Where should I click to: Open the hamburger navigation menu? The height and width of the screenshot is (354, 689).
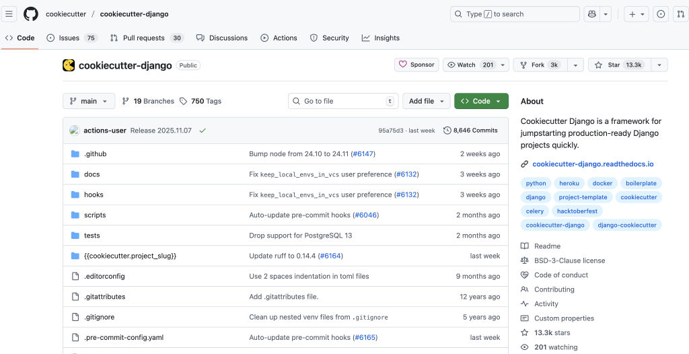(x=9, y=14)
